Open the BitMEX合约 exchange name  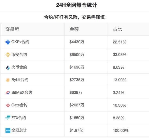pos(22,93)
